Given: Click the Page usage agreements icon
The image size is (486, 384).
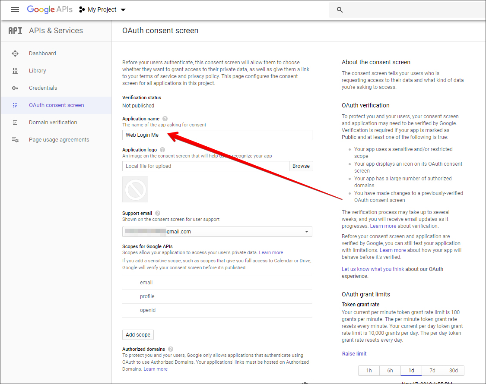Looking at the screenshot, I should (15, 140).
